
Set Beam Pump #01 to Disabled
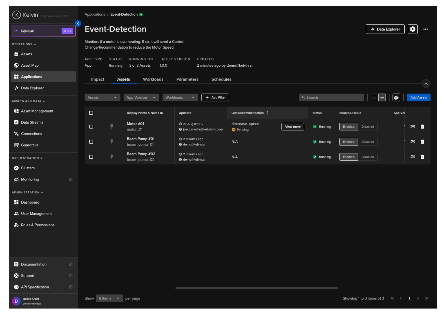(368, 142)
